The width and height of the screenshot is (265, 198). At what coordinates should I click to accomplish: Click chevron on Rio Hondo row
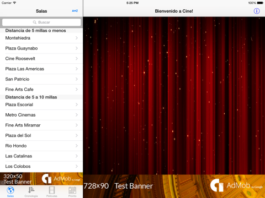pyautogui.click(x=77, y=146)
